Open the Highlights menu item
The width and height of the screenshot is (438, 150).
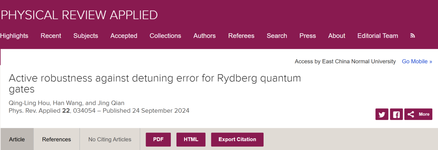(14, 36)
